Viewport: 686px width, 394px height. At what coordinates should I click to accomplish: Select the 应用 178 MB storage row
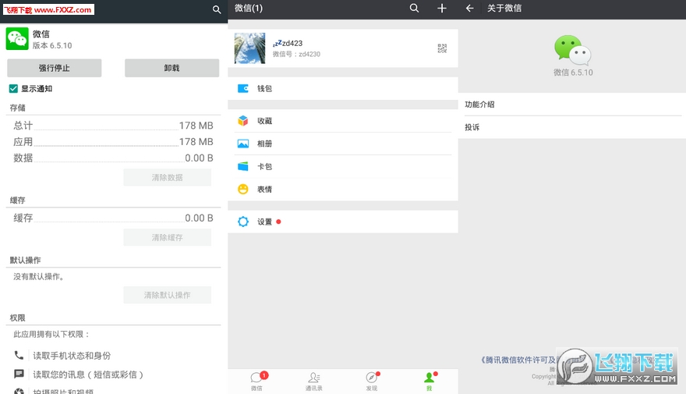pyautogui.click(x=113, y=142)
